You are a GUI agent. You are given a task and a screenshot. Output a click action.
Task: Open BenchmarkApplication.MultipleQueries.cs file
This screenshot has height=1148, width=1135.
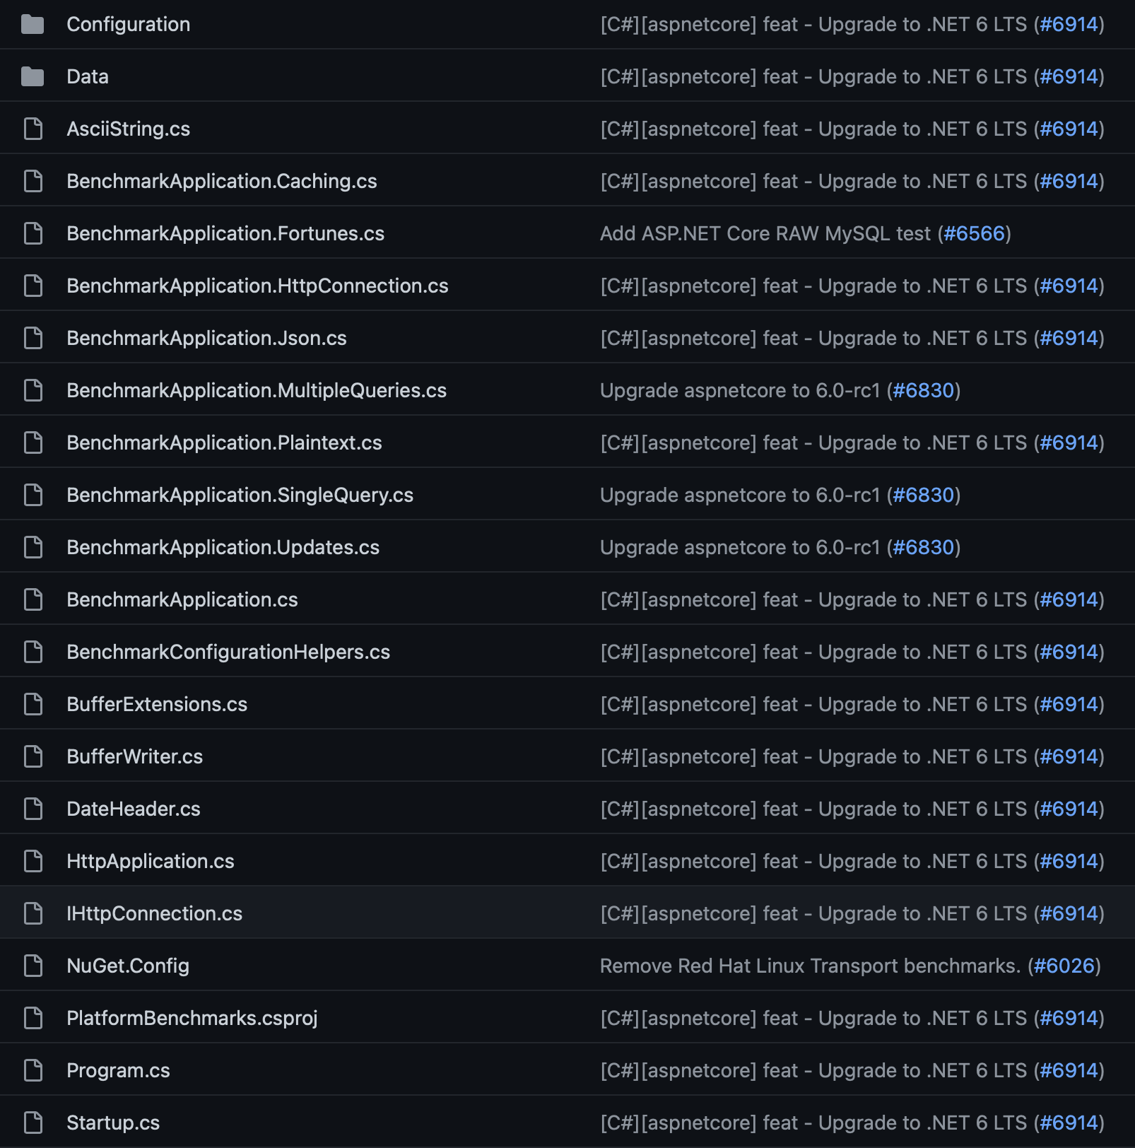257,391
